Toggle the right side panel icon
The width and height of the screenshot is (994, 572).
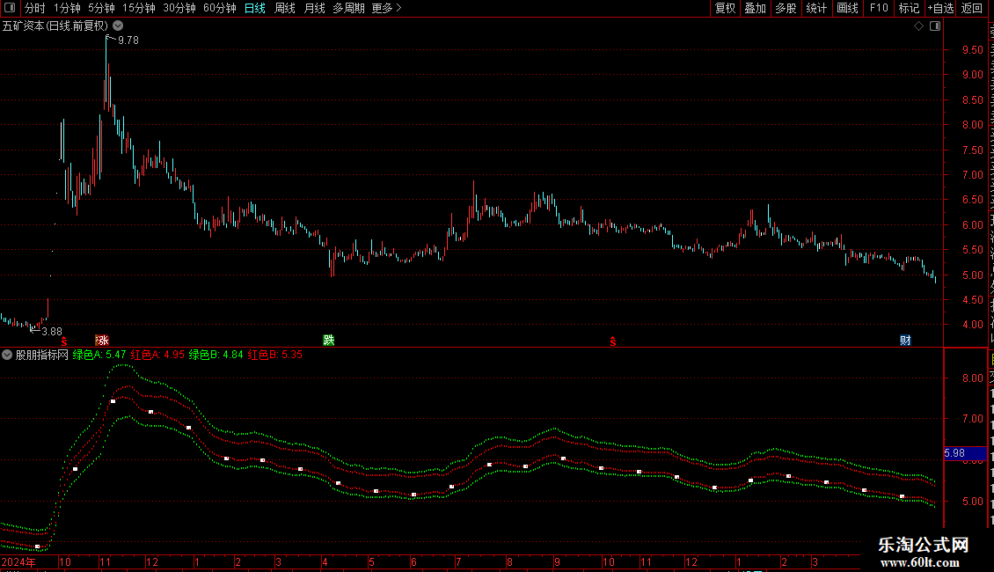tap(935, 26)
